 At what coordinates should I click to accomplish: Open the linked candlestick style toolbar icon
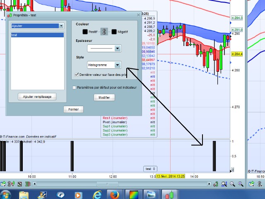pyautogui.click(x=11, y=184)
